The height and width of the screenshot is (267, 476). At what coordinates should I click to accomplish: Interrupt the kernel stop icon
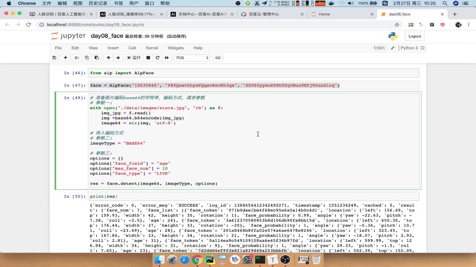coord(148,57)
